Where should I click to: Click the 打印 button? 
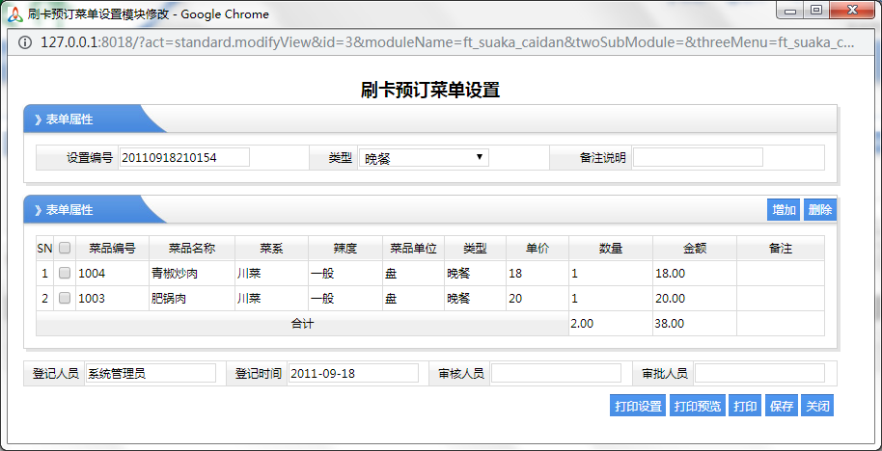click(x=745, y=407)
